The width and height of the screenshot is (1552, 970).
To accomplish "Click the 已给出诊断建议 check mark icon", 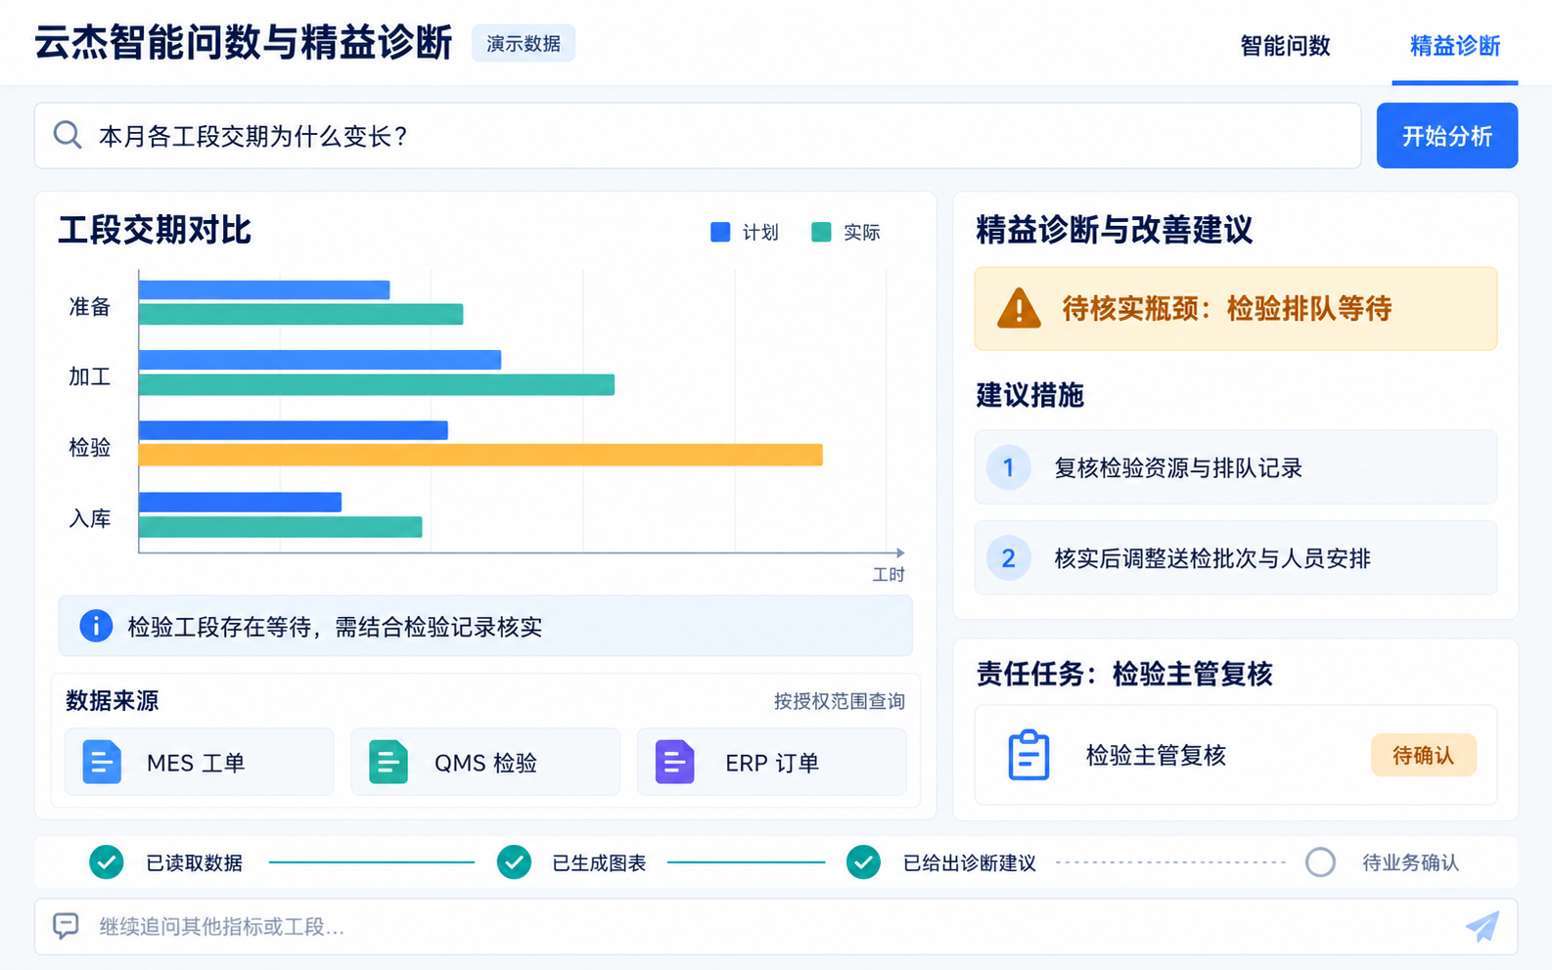I will coord(863,862).
